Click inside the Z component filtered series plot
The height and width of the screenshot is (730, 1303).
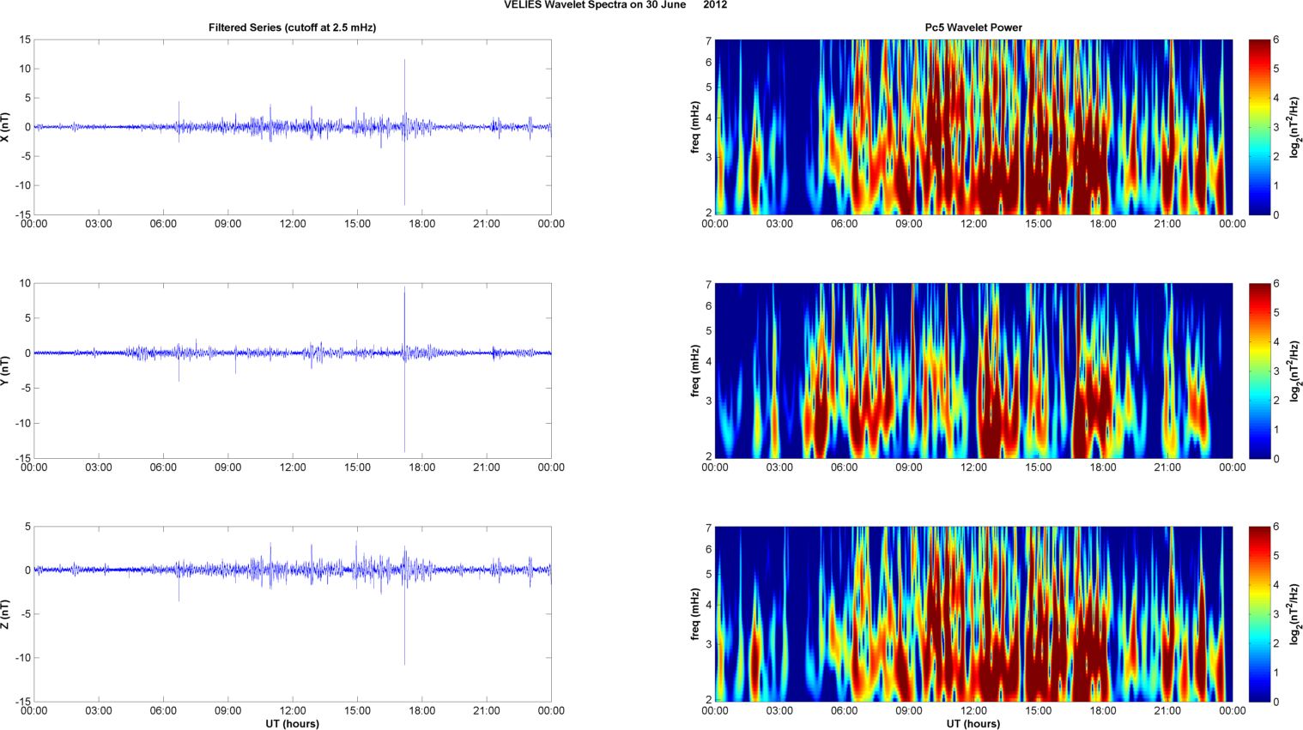(x=292, y=614)
